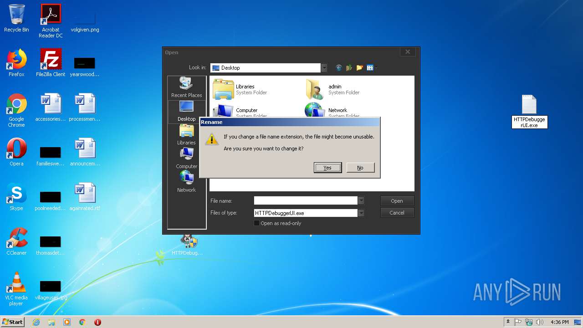The height and width of the screenshot is (328, 583).
Task: Create a new folder in dialog
Action: point(360,68)
